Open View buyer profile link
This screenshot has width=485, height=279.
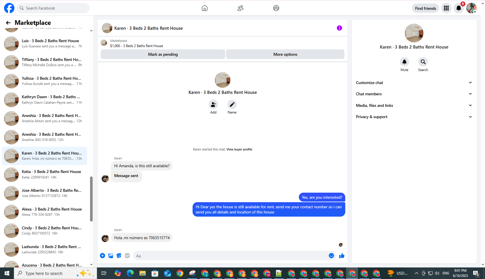pyautogui.click(x=239, y=149)
